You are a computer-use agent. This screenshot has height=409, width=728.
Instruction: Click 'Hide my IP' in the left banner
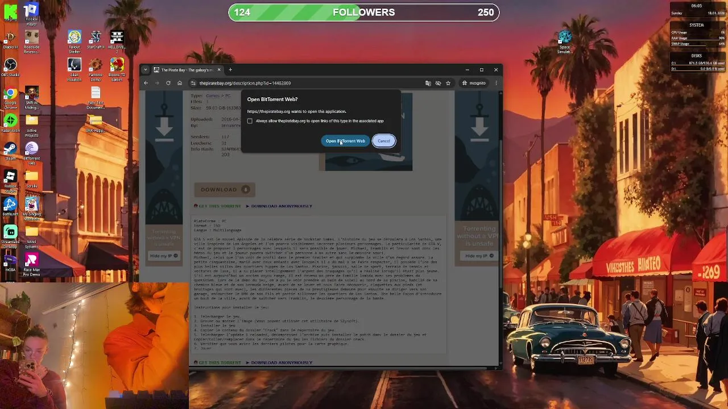click(x=164, y=256)
